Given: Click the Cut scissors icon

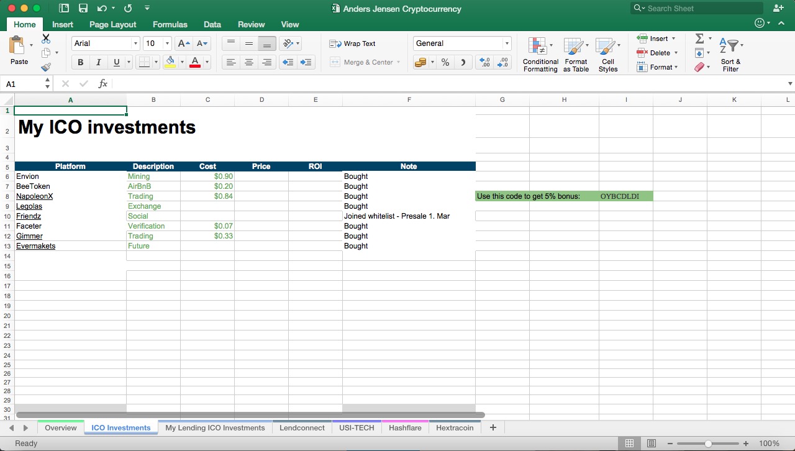Looking at the screenshot, I should click(x=46, y=39).
